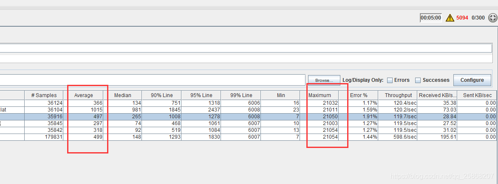498x184 pixels.
Task: Click the maximum value 21032
Action: (x=320, y=103)
